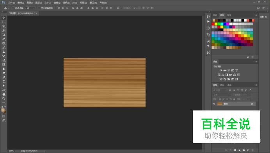Select the Crop tool
This screenshot has height=153, width=270.
[x=4, y=35]
